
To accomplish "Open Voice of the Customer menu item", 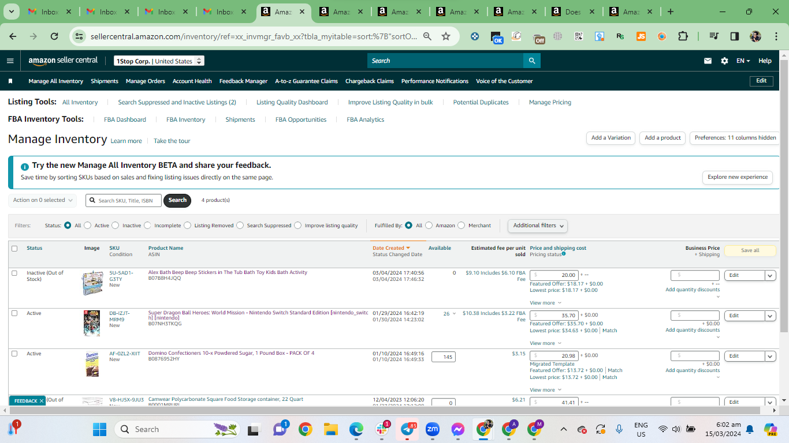I will [x=504, y=81].
